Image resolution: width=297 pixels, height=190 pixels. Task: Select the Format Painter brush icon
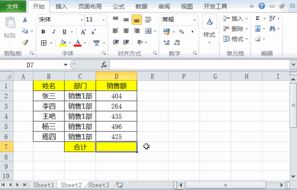(x=25, y=42)
